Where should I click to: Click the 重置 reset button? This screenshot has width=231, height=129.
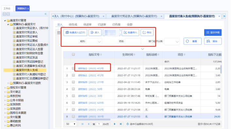pos(192,41)
